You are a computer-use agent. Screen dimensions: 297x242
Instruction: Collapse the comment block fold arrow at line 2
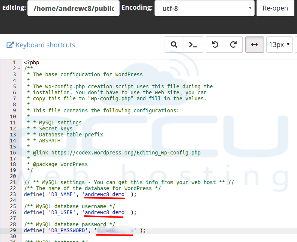(x=19, y=68)
